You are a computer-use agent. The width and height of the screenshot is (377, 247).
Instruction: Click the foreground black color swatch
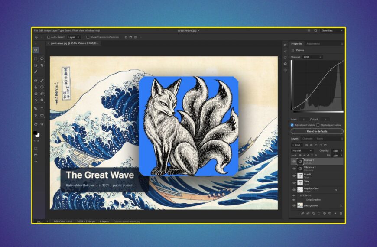coord(36,133)
